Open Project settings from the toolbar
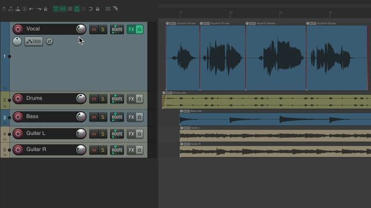The image size is (371, 208). 24,9
